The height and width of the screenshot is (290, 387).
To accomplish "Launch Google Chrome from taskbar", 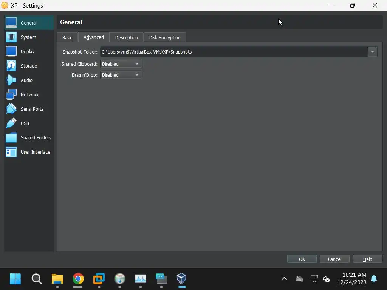I will click(78, 279).
